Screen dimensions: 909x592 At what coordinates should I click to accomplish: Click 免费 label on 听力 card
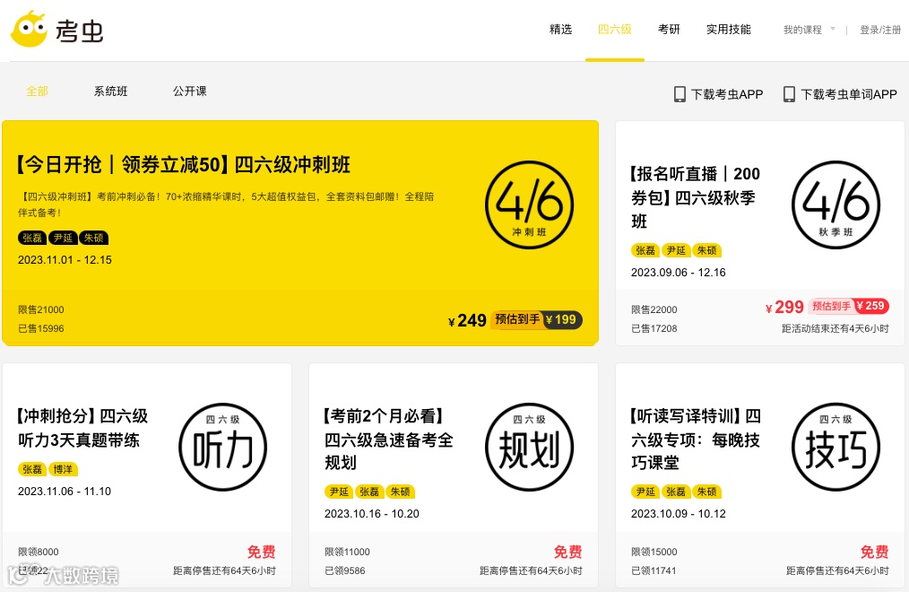262,552
